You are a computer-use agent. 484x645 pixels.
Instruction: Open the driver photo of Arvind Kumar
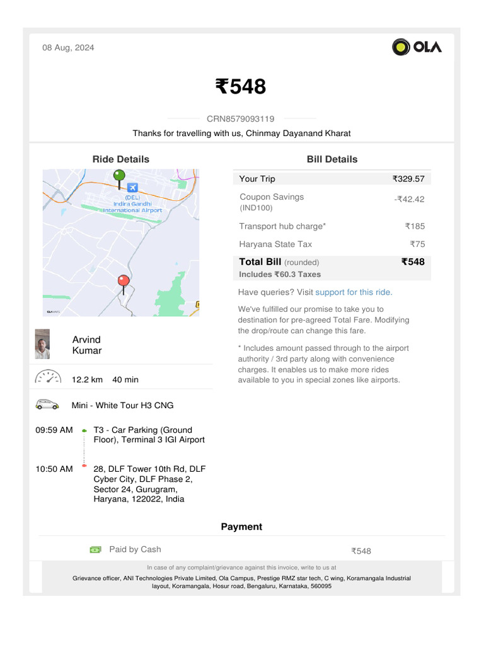42,344
